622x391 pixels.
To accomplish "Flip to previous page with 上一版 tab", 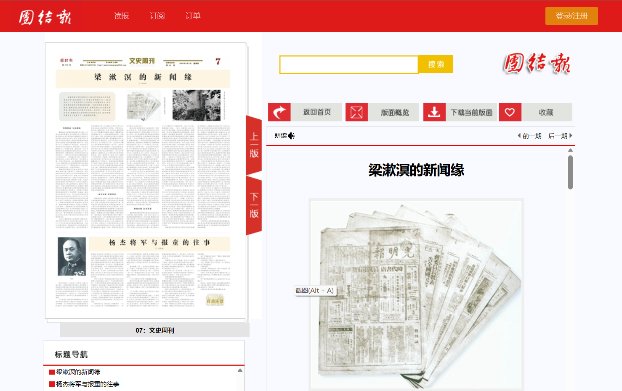I will coord(254,145).
